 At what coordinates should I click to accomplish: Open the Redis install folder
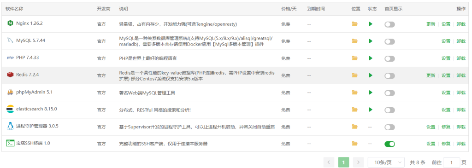coord(354,75)
